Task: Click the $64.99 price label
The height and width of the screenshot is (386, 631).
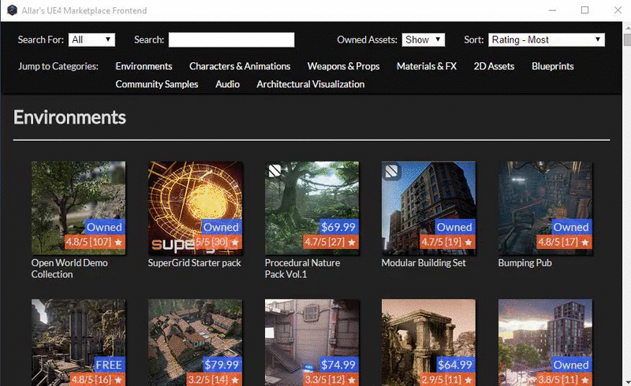Action: click(x=455, y=365)
